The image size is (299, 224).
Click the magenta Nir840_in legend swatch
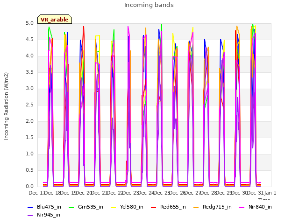[x=242, y=207]
